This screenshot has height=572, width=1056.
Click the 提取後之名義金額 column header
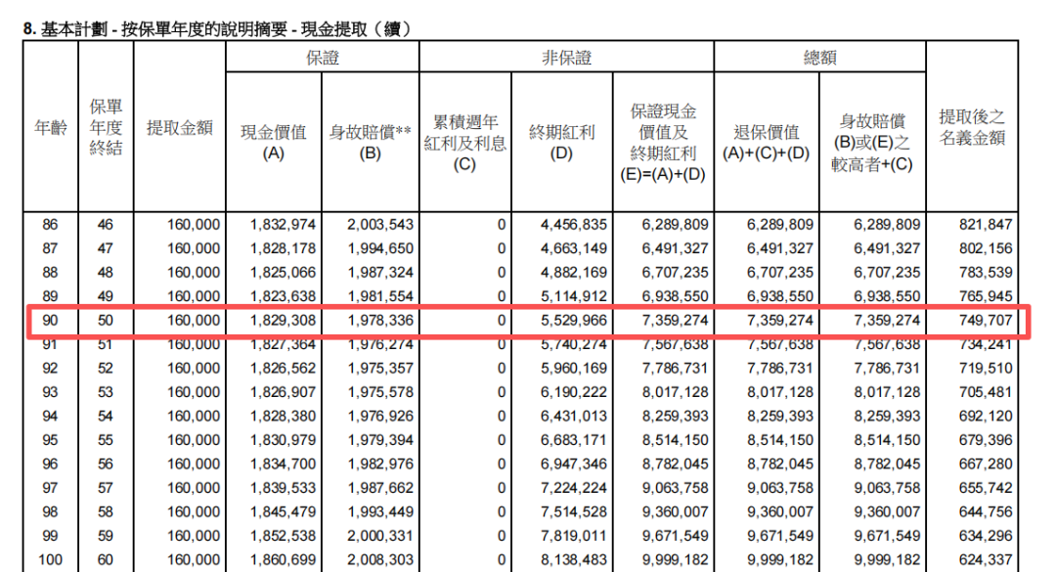[x=972, y=128]
